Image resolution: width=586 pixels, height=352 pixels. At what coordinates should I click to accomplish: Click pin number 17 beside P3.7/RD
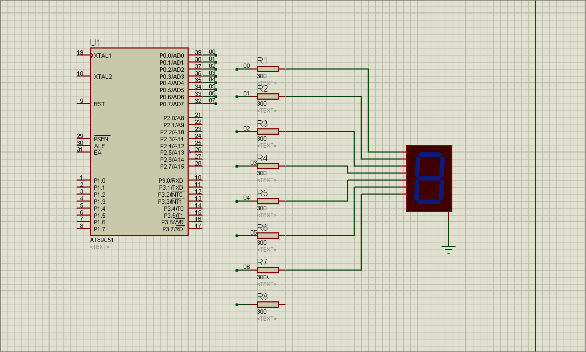(x=198, y=226)
